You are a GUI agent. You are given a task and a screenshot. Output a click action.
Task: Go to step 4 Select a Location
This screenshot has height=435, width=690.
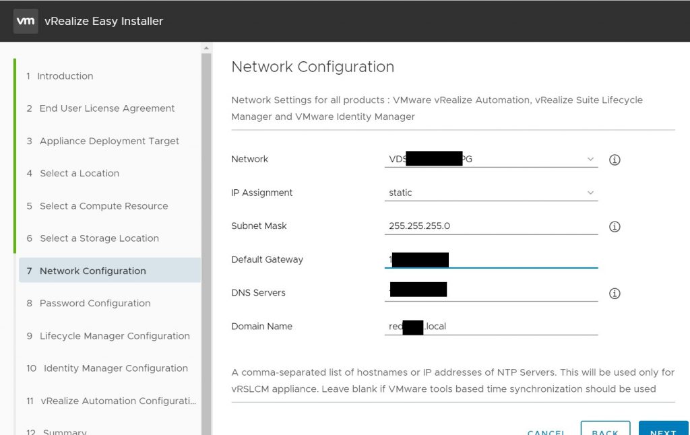(73, 173)
